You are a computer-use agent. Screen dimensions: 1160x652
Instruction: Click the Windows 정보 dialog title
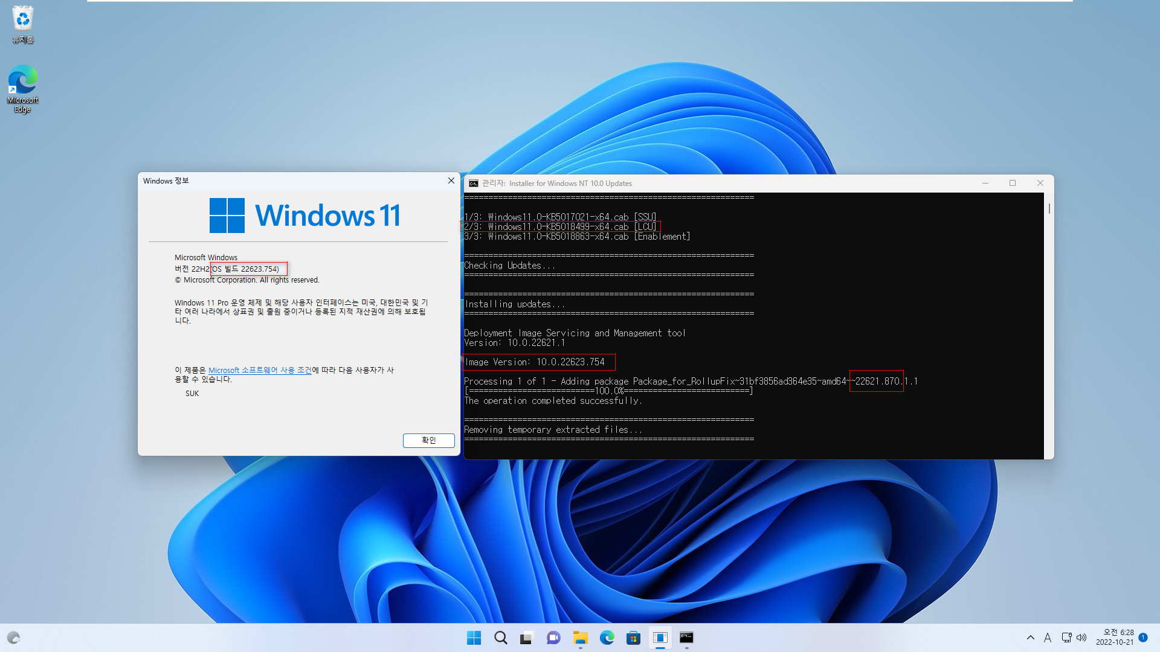[166, 181]
